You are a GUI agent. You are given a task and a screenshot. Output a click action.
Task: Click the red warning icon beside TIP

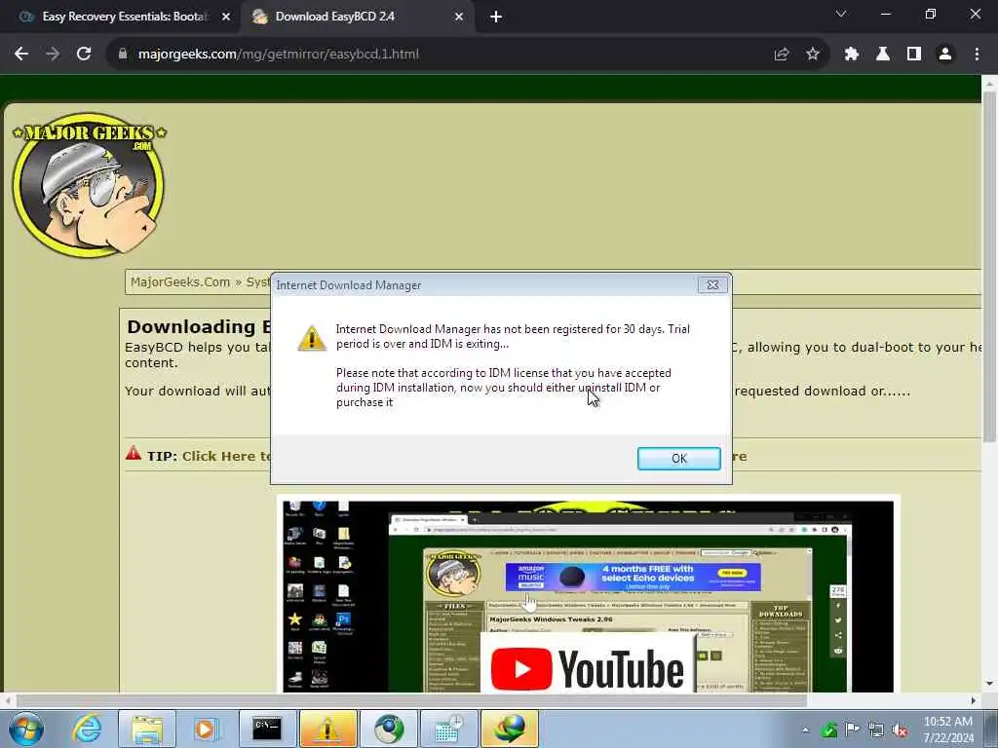tap(133, 453)
